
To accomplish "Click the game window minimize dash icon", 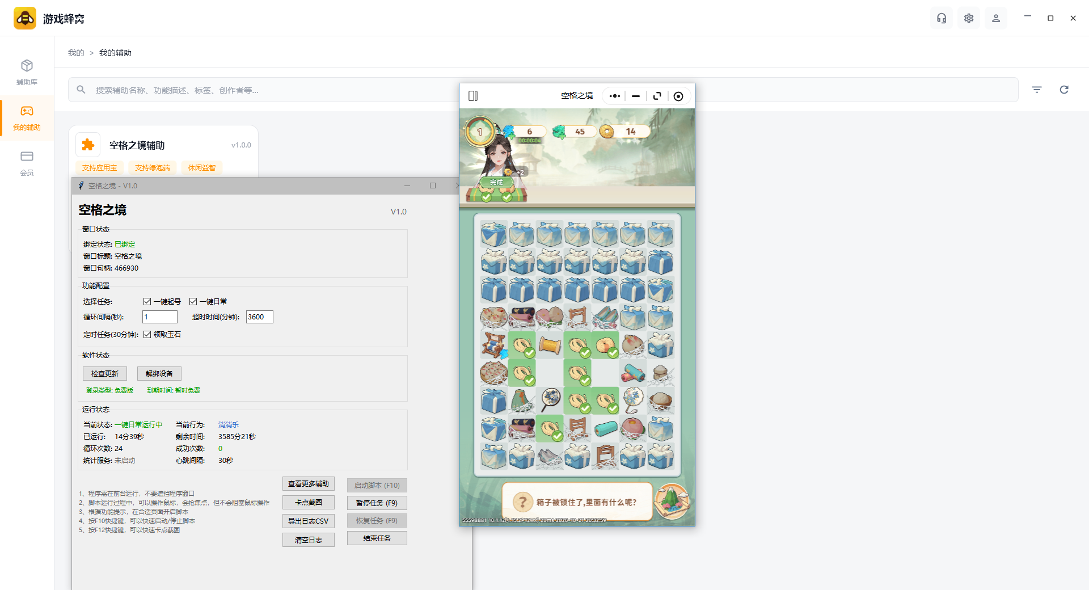I will click(x=636, y=96).
